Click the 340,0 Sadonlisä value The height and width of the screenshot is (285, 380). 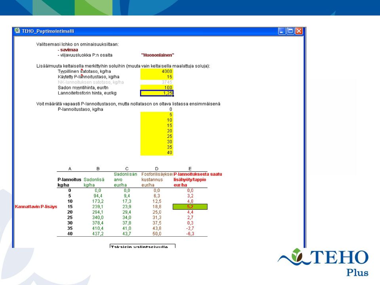tap(98, 218)
